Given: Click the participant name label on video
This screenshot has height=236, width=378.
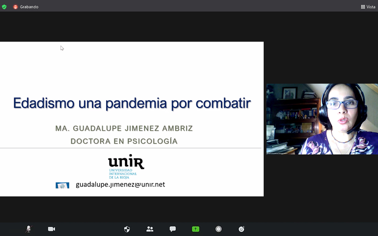Looking at the screenshot, I should point(277,153).
